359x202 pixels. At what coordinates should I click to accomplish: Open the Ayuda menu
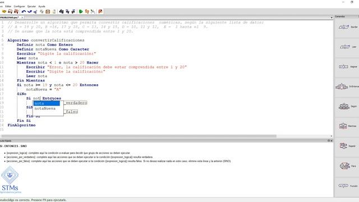click(x=42, y=6)
